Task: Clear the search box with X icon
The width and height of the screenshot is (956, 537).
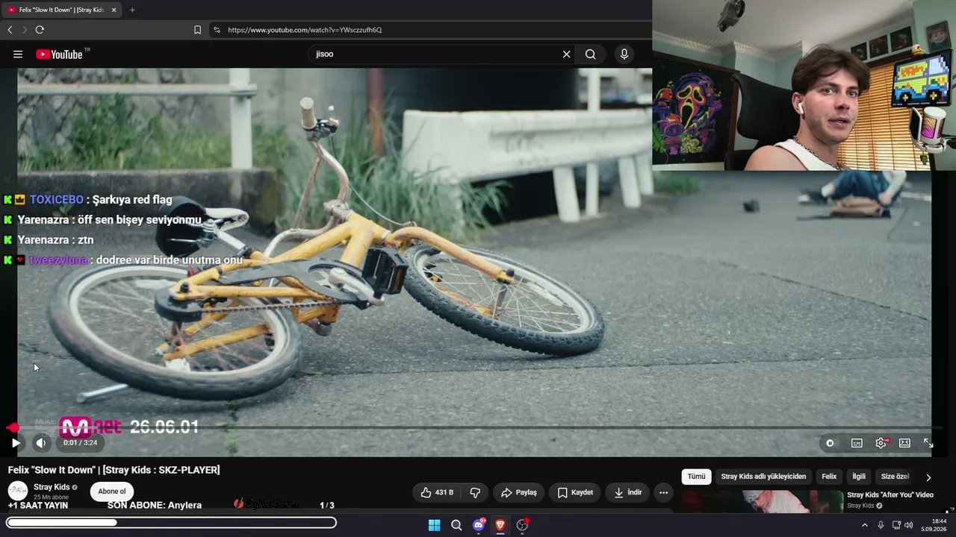Action: pyautogui.click(x=566, y=54)
